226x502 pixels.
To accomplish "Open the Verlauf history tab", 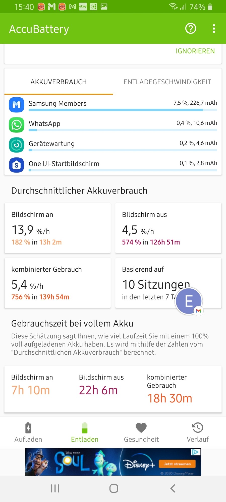I will 198,433.
